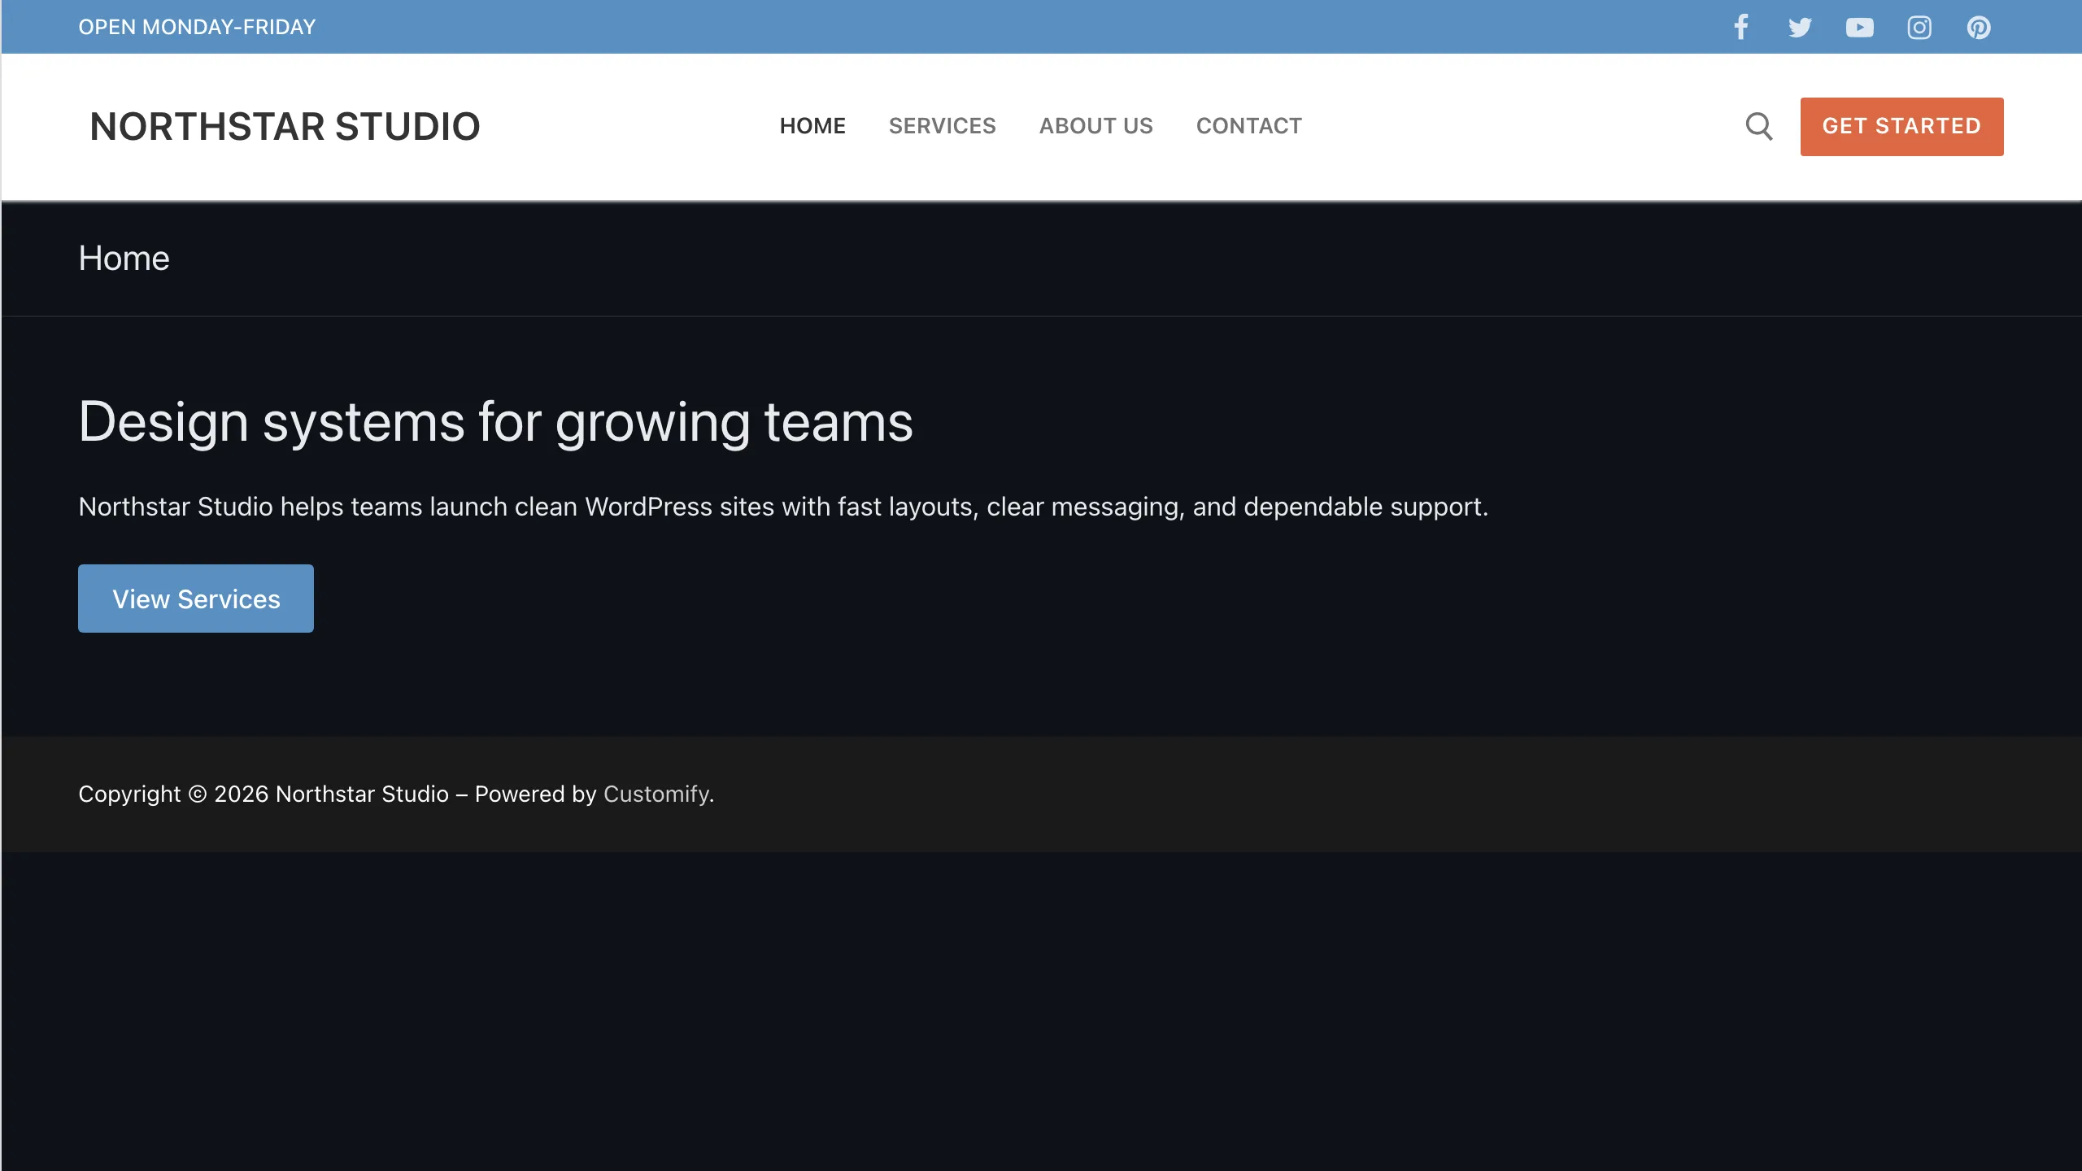Open the Facebook social icon
2082x1171 pixels.
pyautogui.click(x=1740, y=27)
